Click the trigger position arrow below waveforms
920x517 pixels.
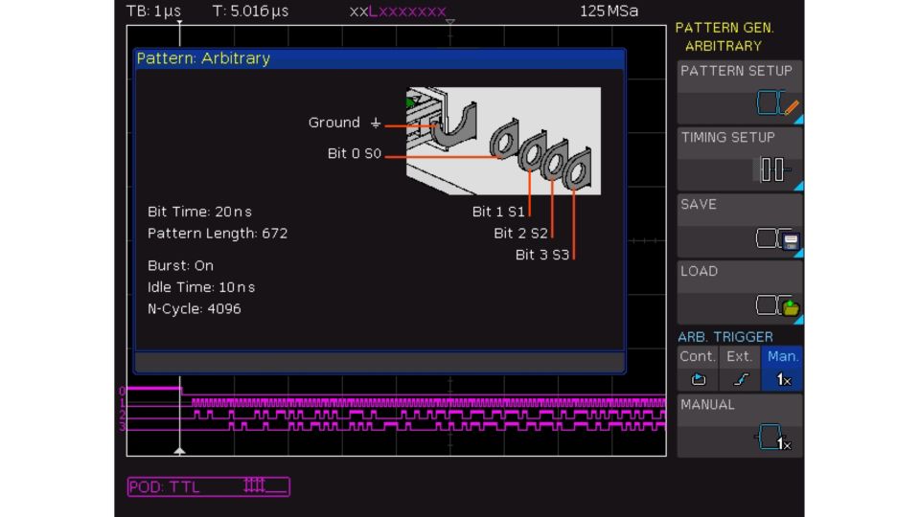(179, 449)
